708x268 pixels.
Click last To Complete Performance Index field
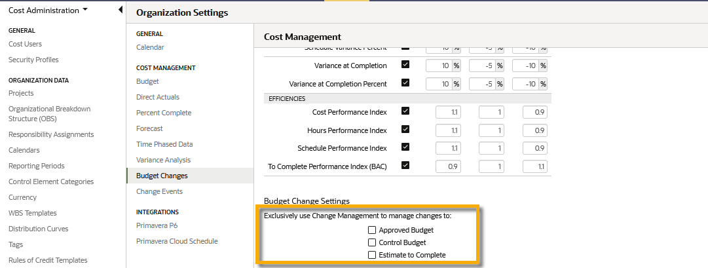point(534,166)
